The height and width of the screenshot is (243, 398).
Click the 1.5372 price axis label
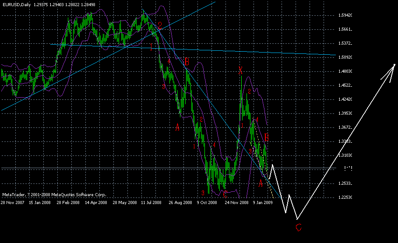345,43
